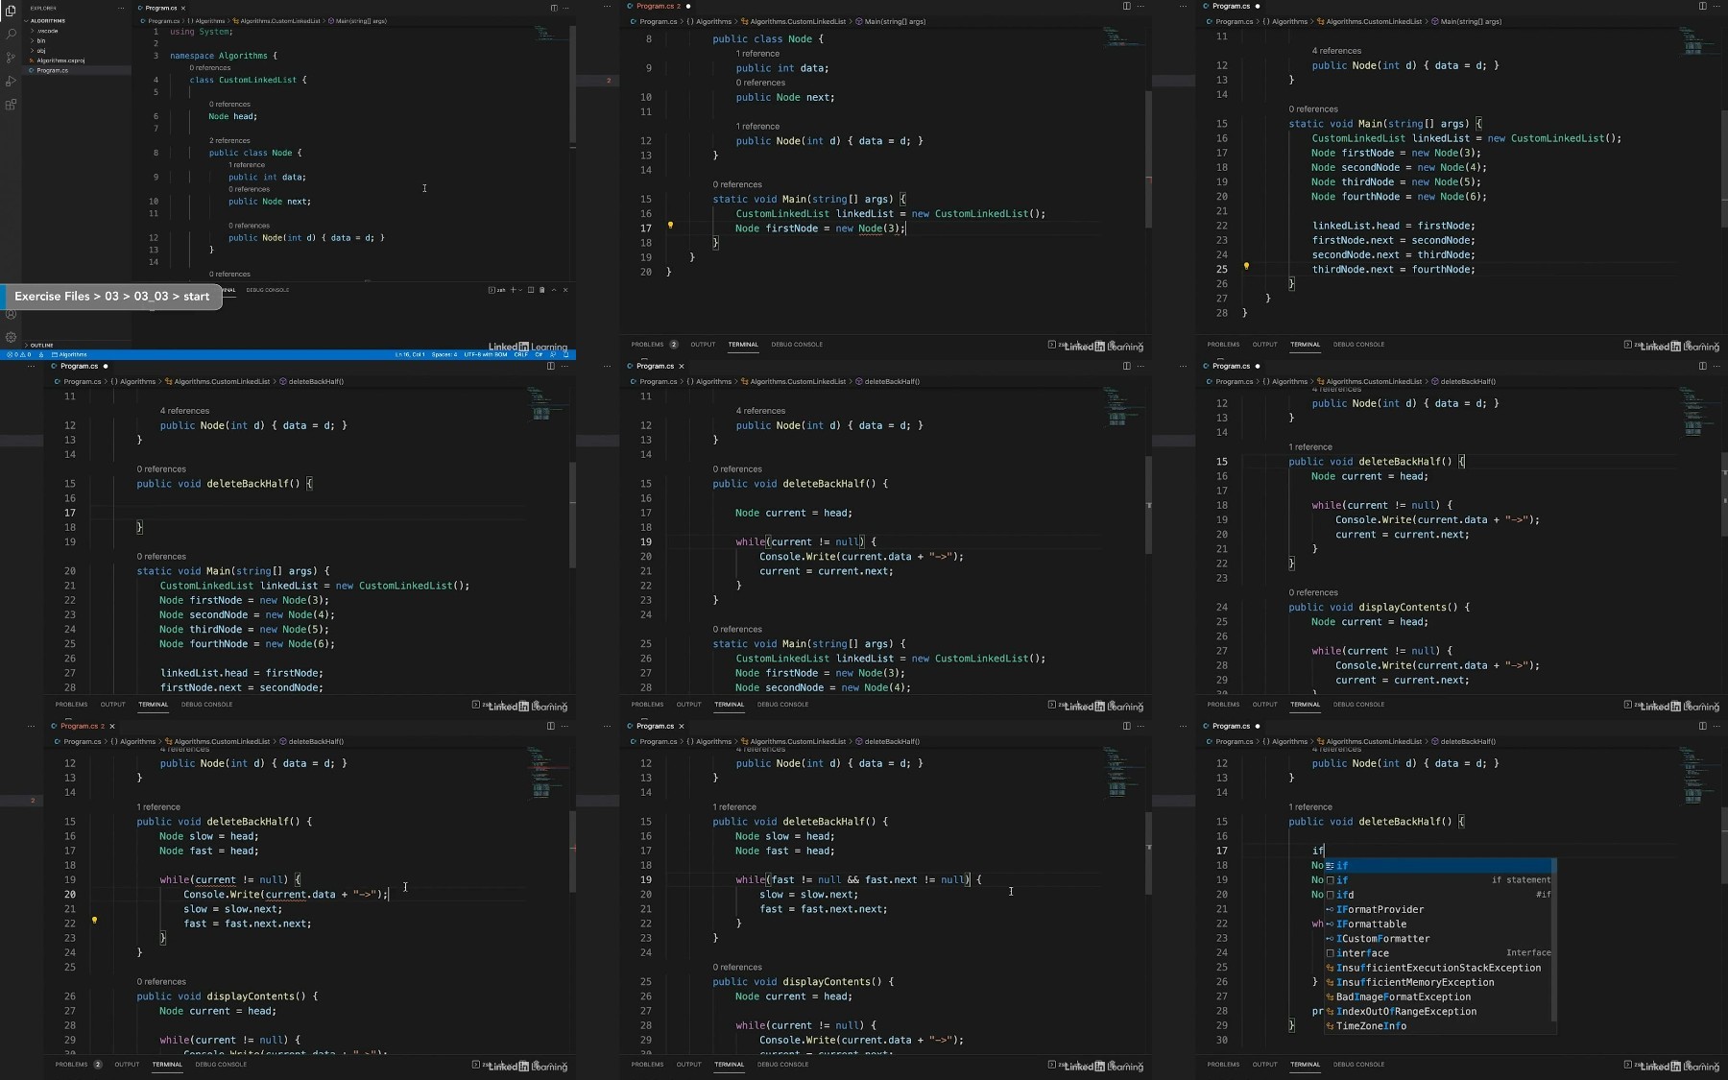Screen dimensions: 1728x1080
Task: Open the Manage gear in the activity bar
Action: click(x=11, y=337)
